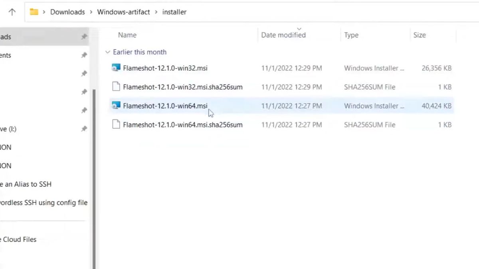
Task: Open the (I:) drive in the sidebar
Action: point(8,129)
